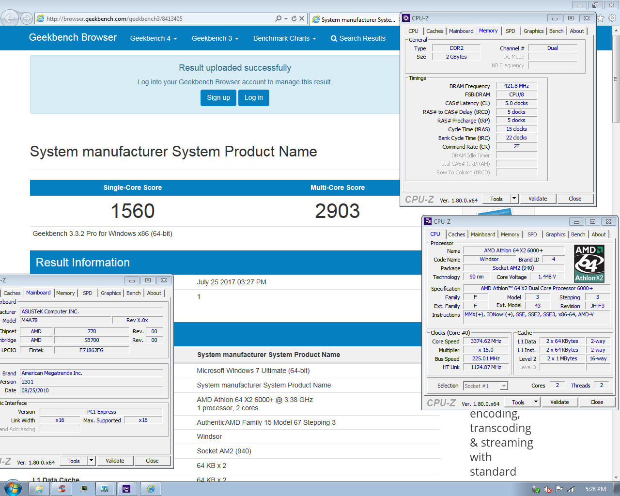Switch to CPU-Z via purple taskbar icon
Viewport: 620px width, 496px height.
pyautogui.click(x=126, y=489)
